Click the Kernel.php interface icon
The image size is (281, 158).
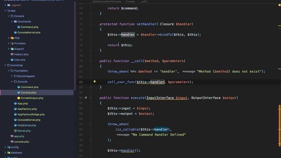15,131
